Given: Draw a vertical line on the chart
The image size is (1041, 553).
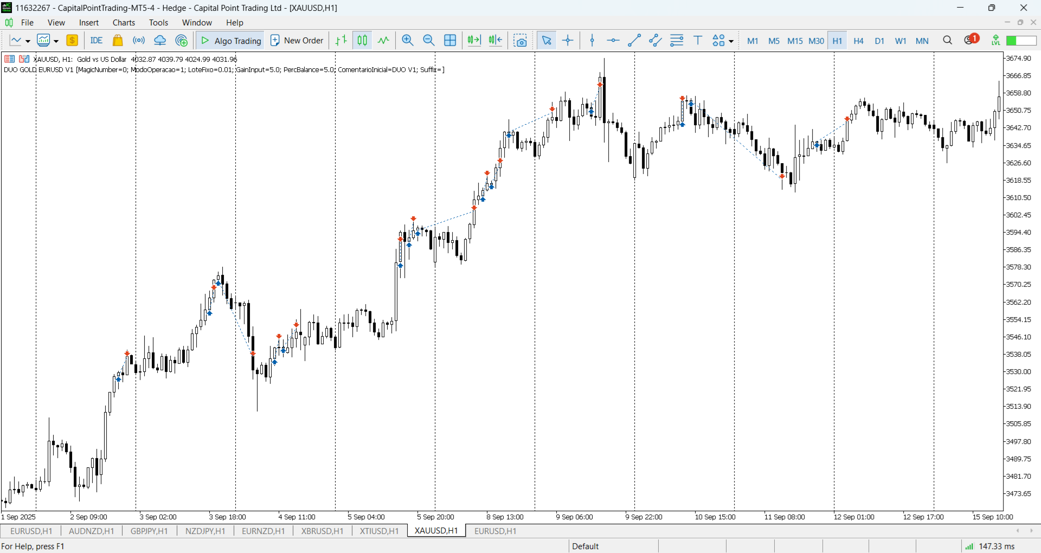Looking at the screenshot, I should click(x=592, y=41).
